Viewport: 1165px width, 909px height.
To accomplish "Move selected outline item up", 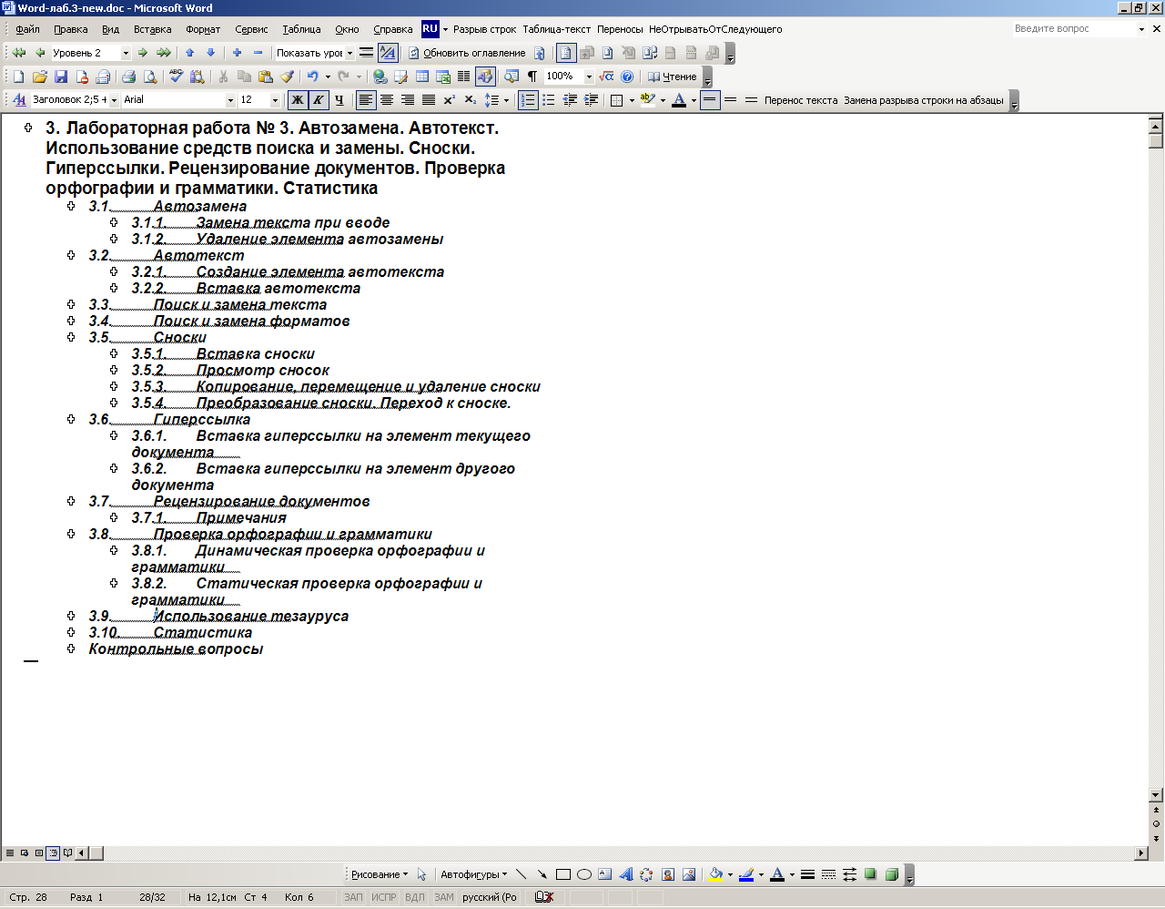I will coord(190,53).
